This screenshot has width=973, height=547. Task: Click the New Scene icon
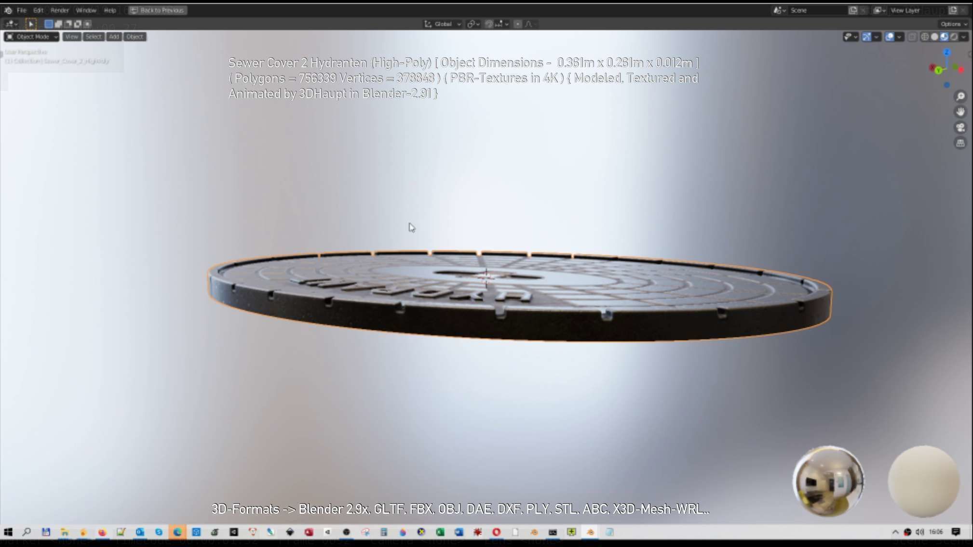(x=853, y=10)
